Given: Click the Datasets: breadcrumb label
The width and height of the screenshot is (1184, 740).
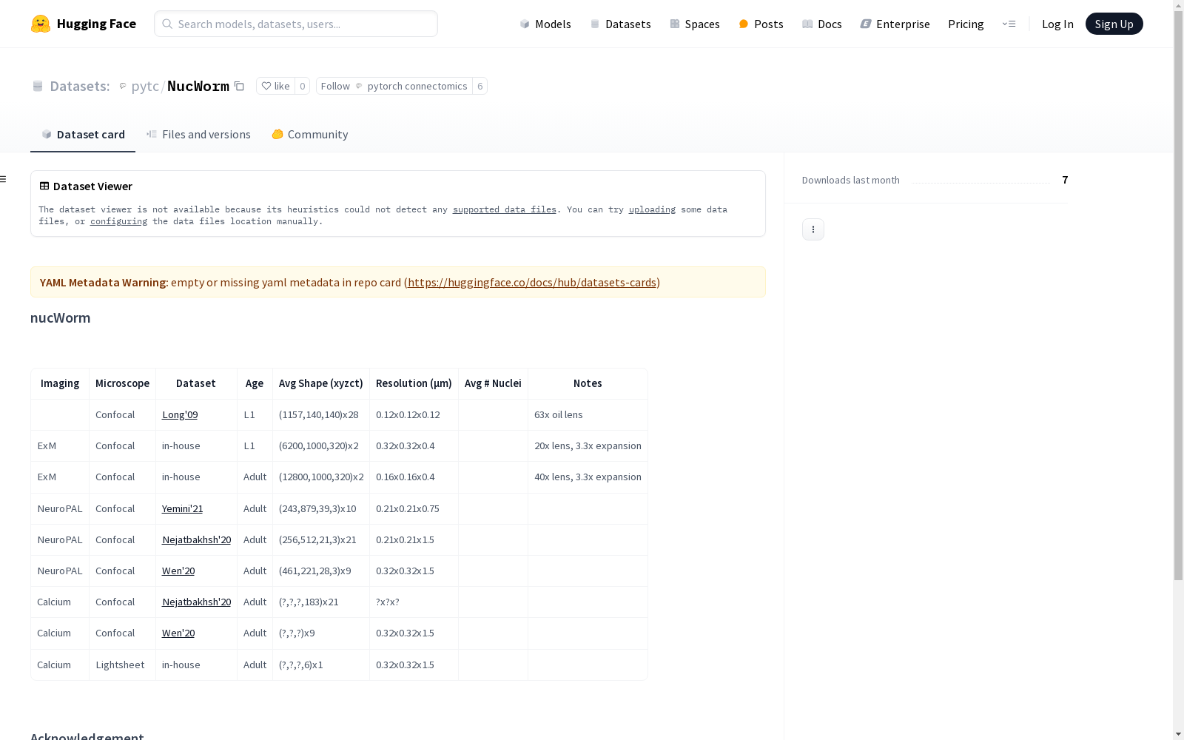Looking at the screenshot, I should coord(80,86).
